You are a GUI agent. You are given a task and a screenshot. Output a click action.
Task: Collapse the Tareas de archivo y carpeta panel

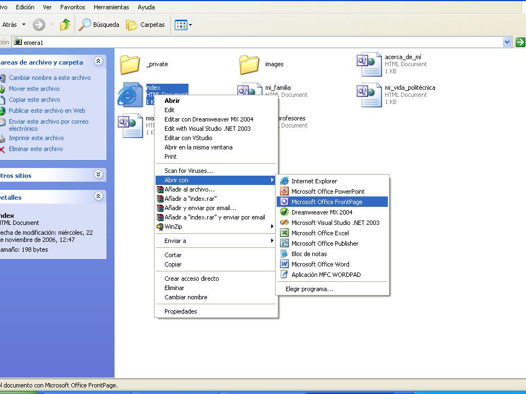98,61
